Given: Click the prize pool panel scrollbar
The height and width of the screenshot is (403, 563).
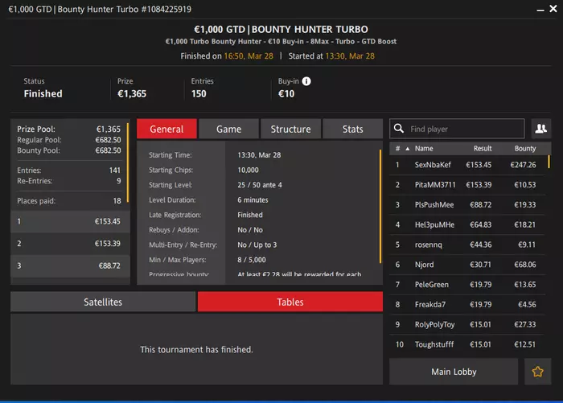Looking at the screenshot, I should click(127, 162).
